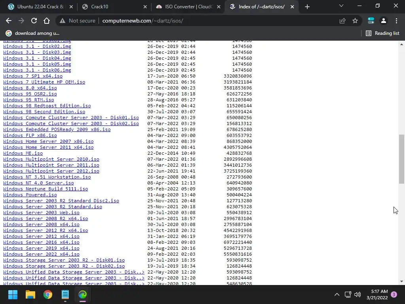Viewport: 405px width, 304px height.
Task: Open the browser home page
Action: tap(47, 21)
